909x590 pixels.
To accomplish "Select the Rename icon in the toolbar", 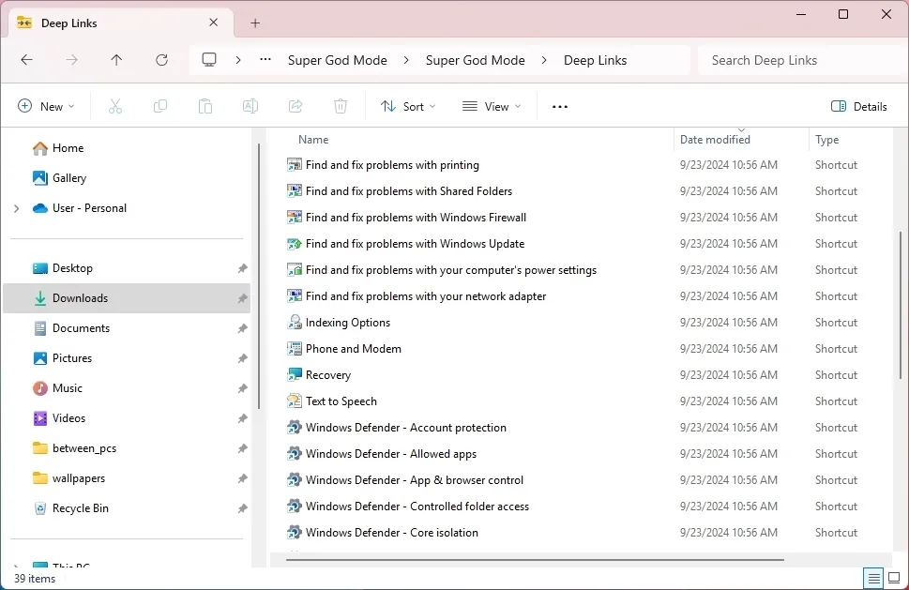I will point(250,106).
